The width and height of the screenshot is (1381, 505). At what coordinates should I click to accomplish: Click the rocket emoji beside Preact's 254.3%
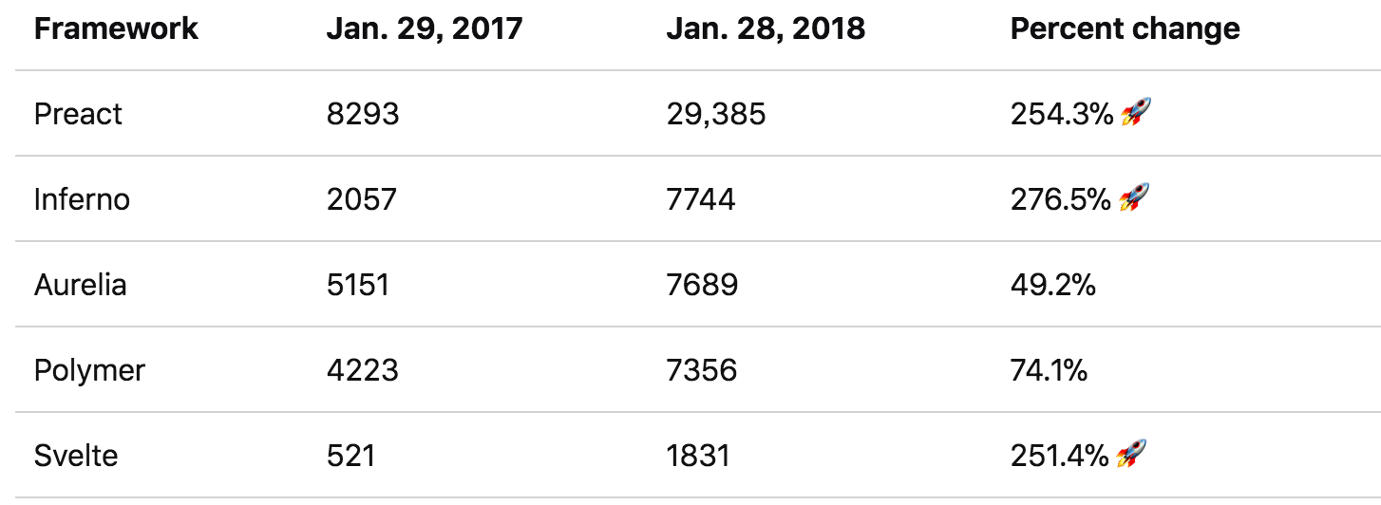(x=1135, y=114)
